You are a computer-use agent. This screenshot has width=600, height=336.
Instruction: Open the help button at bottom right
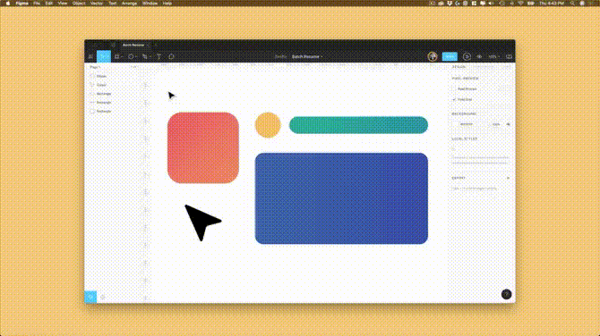pyautogui.click(x=506, y=294)
